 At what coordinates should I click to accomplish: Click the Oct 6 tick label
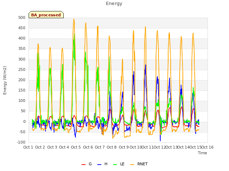click(88, 147)
